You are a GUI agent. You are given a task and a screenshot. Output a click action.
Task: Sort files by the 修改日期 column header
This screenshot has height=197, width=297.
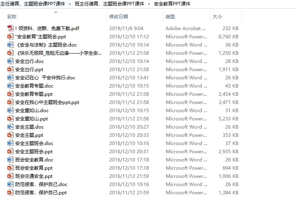[x=118, y=17]
